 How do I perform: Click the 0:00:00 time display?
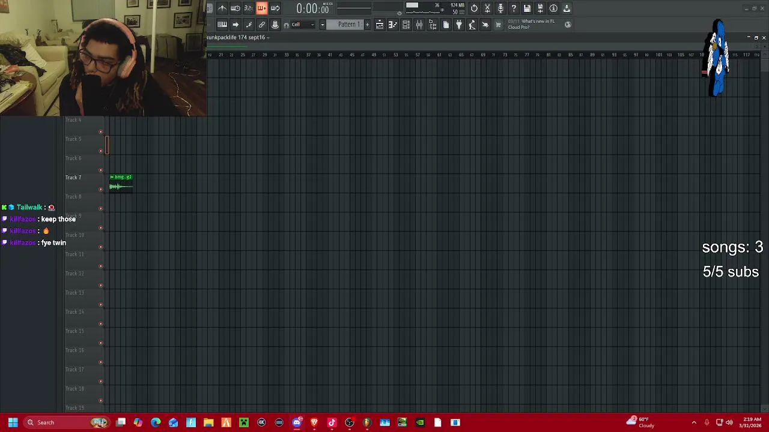tap(312, 8)
